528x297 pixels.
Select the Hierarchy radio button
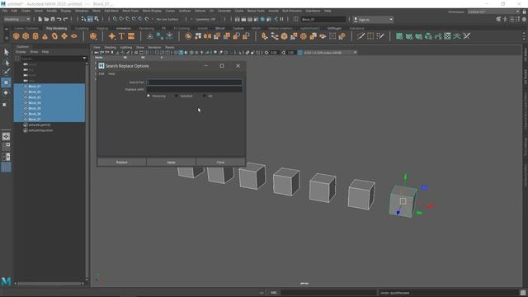pyautogui.click(x=148, y=96)
